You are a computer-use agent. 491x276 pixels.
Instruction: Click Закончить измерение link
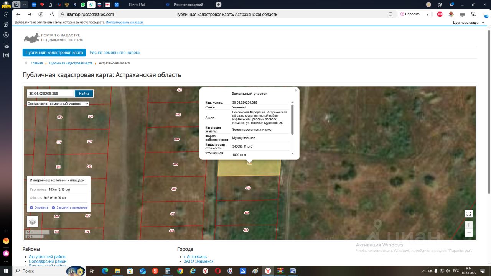70,207
